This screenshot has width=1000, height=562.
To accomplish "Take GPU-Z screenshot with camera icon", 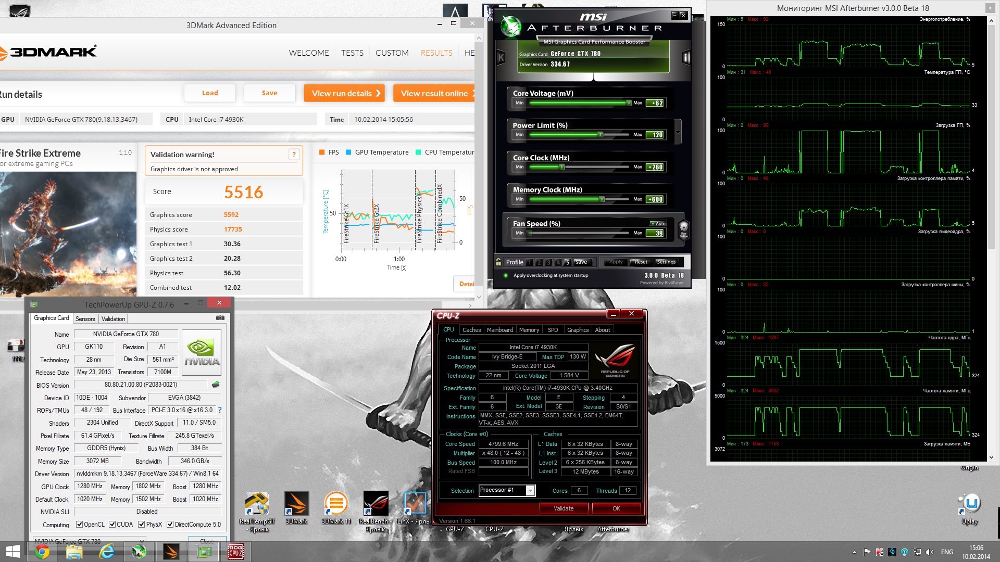I will [x=220, y=318].
